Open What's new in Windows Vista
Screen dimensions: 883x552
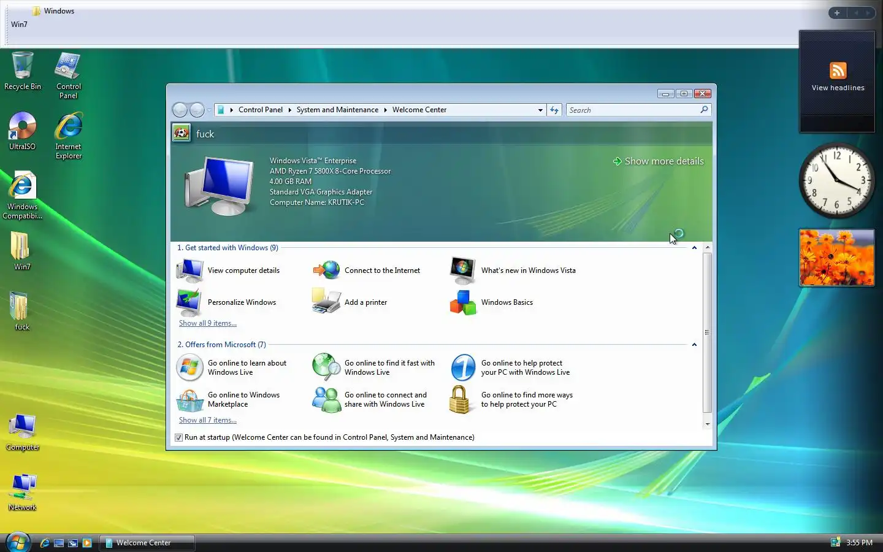click(x=513, y=270)
